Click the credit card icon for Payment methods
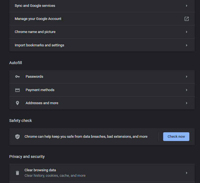This screenshot has height=183, width=200. 17,90
